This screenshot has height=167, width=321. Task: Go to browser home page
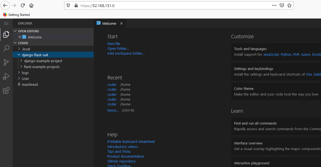[x=31, y=5]
